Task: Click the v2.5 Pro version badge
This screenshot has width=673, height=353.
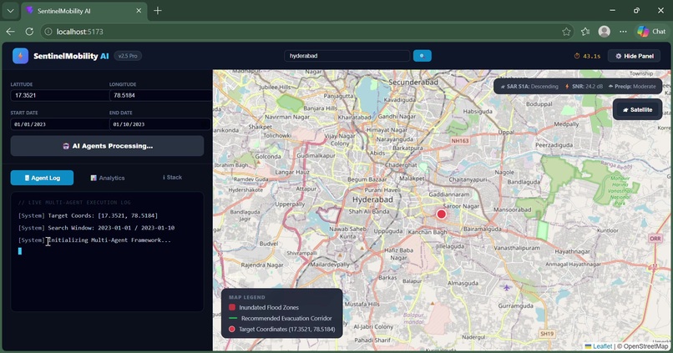Action: pyautogui.click(x=128, y=56)
